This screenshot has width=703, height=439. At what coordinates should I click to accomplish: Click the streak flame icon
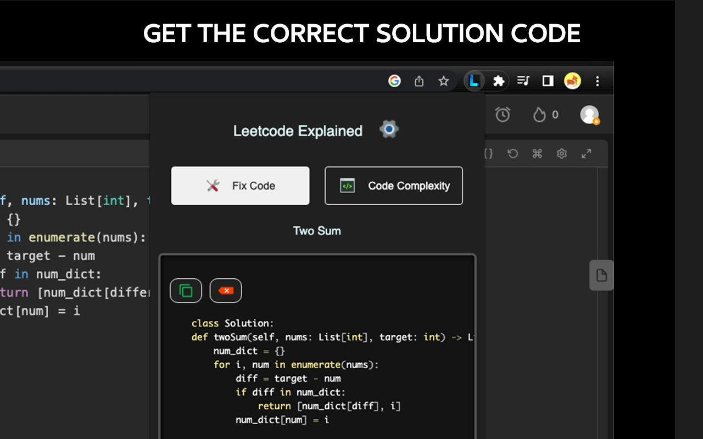coord(539,114)
